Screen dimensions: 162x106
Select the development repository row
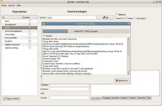[x=20, y=24]
